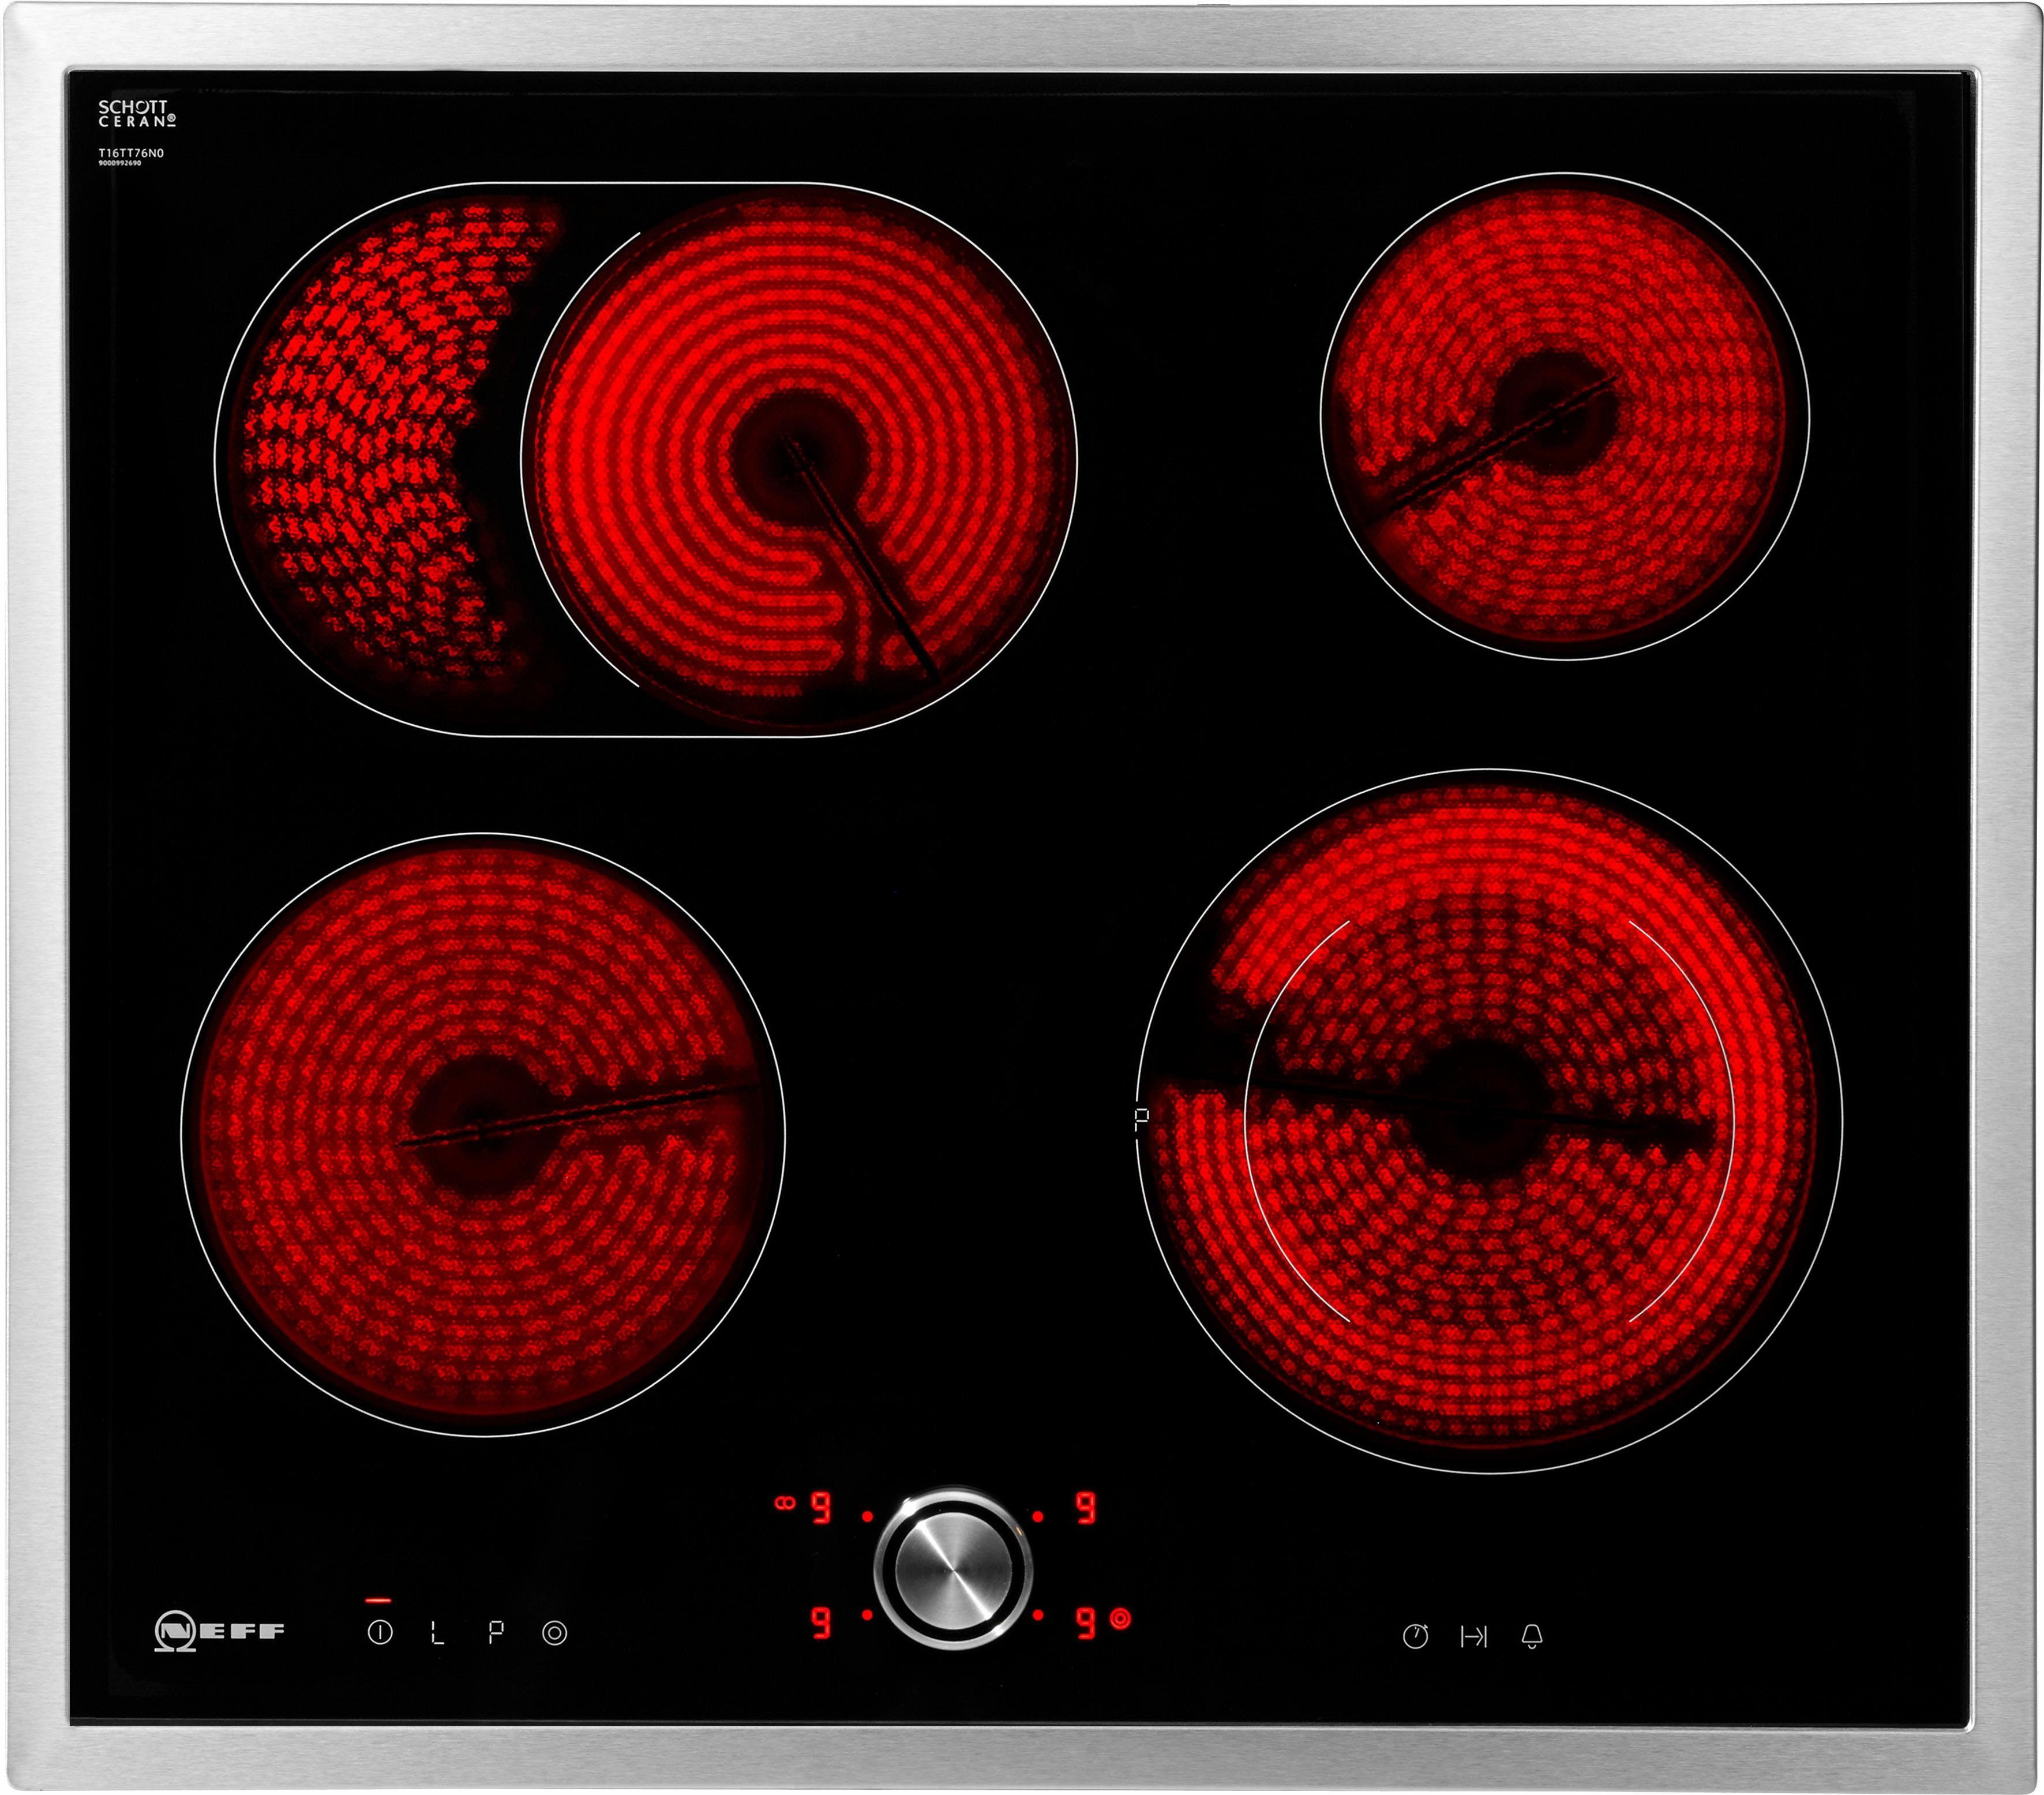The image size is (2044, 1795).
Task: Tap red dot lower-left of the knob
Action: click(x=867, y=1614)
